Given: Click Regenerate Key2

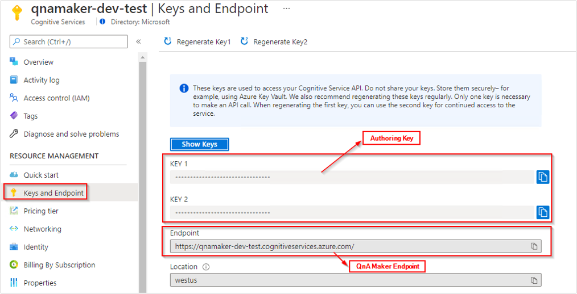Looking at the screenshot, I should coord(274,42).
